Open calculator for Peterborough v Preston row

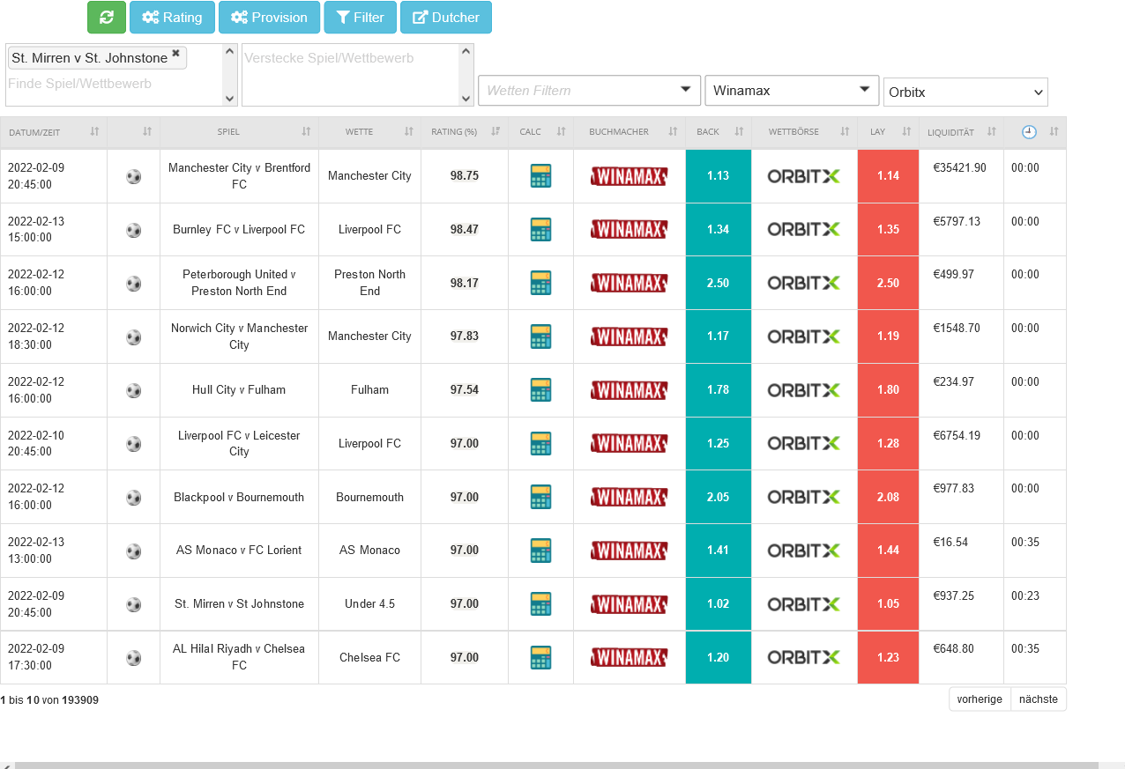(540, 283)
